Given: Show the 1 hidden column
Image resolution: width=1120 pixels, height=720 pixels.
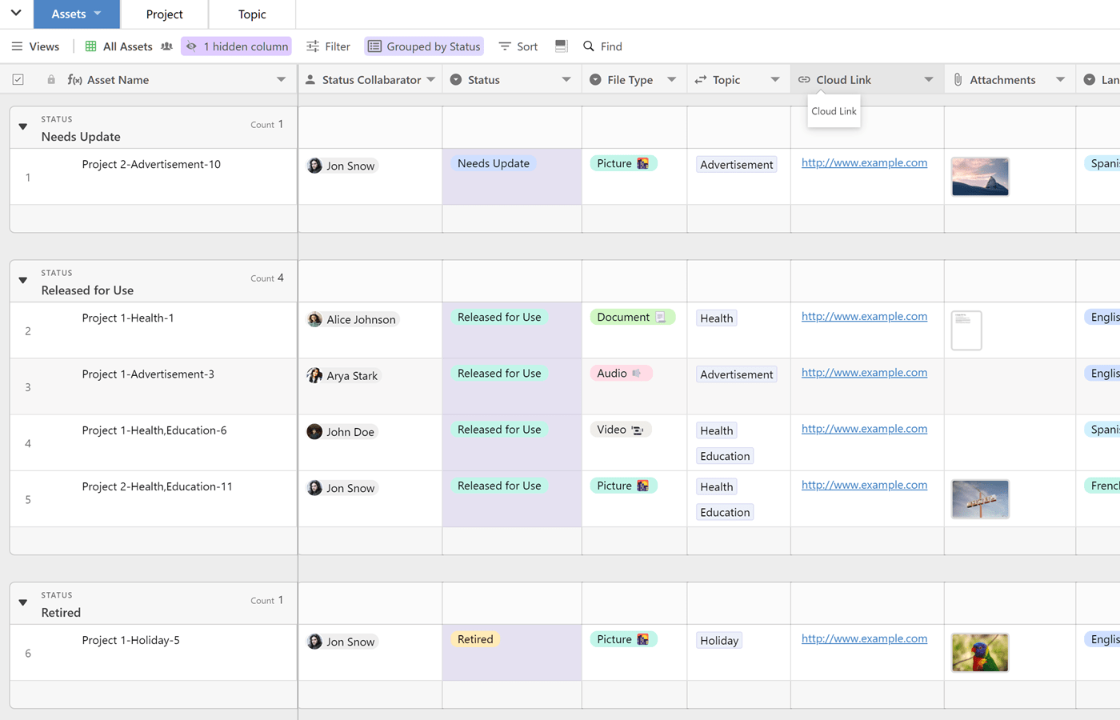Looking at the screenshot, I should click(x=237, y=46).
